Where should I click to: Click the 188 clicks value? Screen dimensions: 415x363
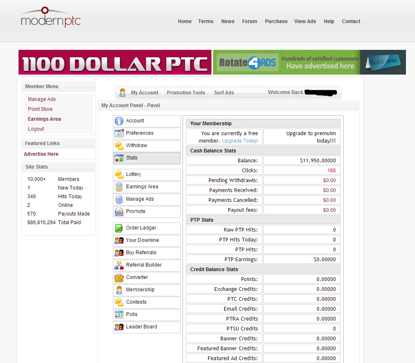(331, 171)
